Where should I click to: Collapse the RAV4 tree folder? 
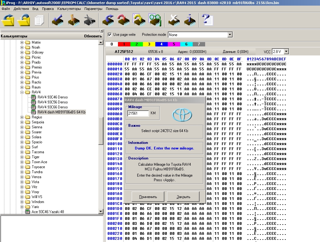[22, 92]
